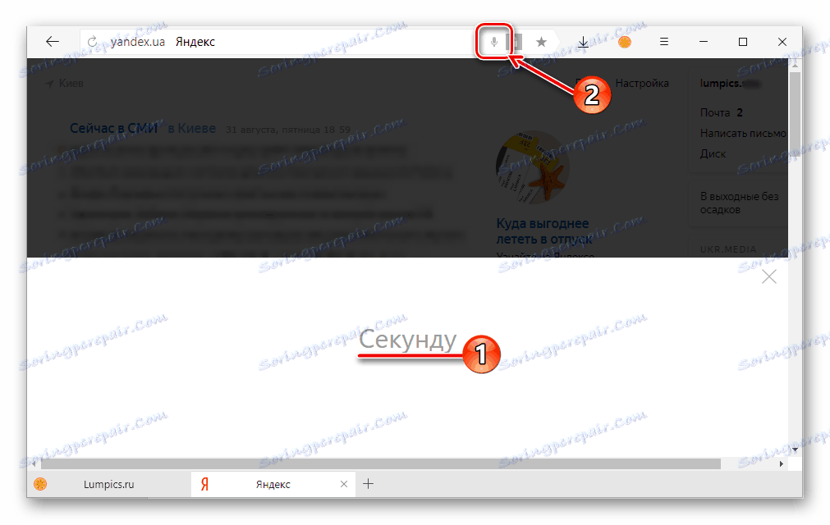Maximize the browser window
Image resolution: width=830 pixels, height=525 pixels.
(743, 42)
